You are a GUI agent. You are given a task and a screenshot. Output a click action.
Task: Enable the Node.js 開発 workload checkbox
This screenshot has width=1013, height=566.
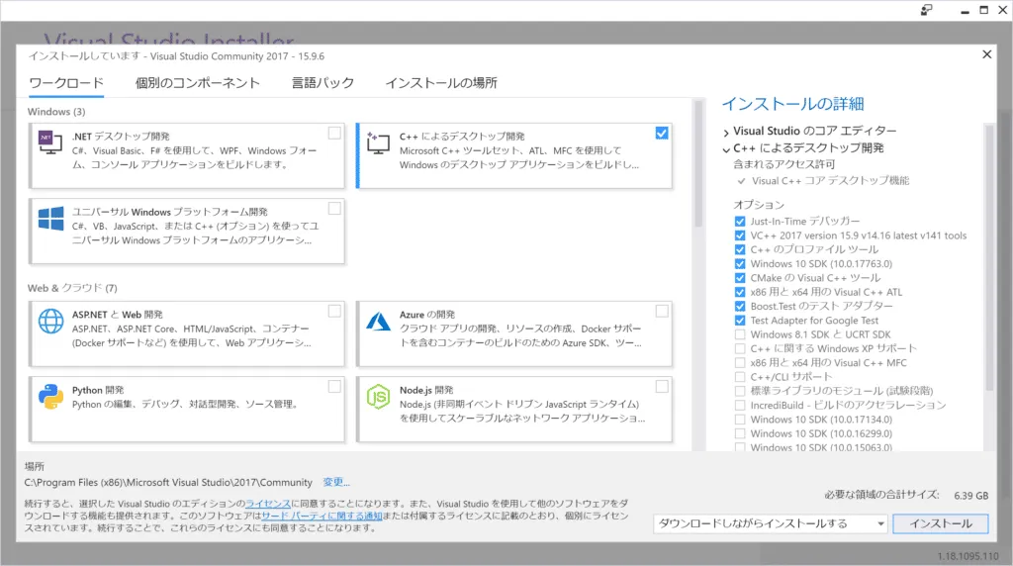point(662,387)
